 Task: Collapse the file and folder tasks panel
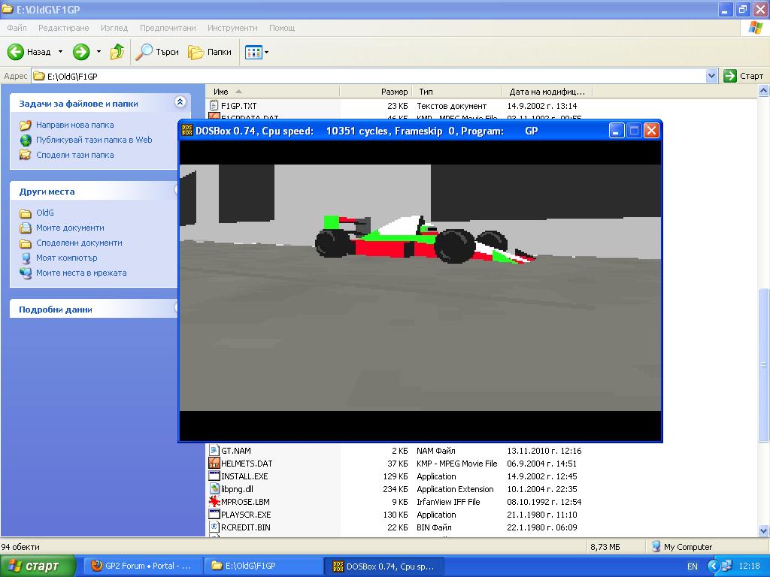coord(180,102)
